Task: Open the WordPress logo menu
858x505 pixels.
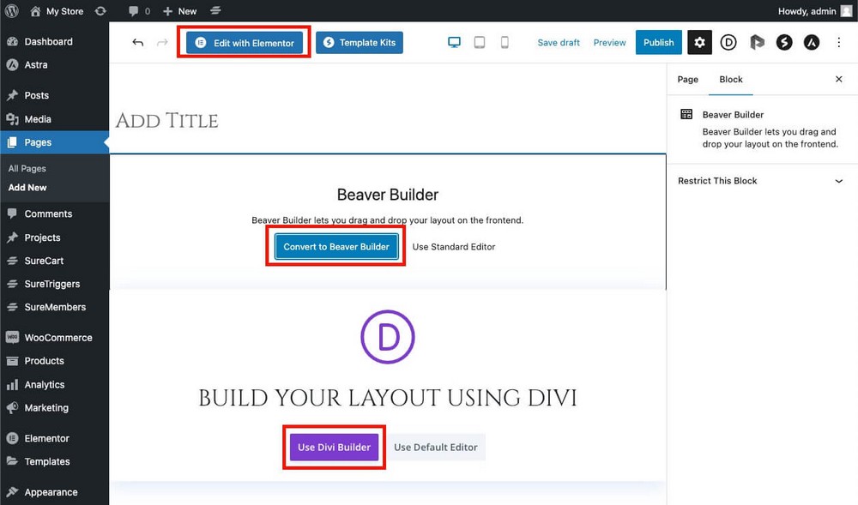Action: (x=11, y=11)
